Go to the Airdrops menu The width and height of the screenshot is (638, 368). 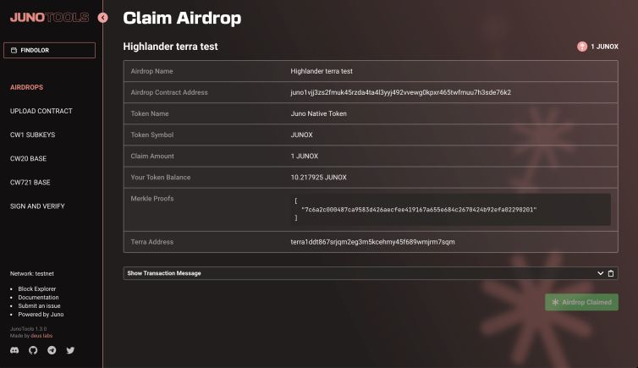(26, 87)
